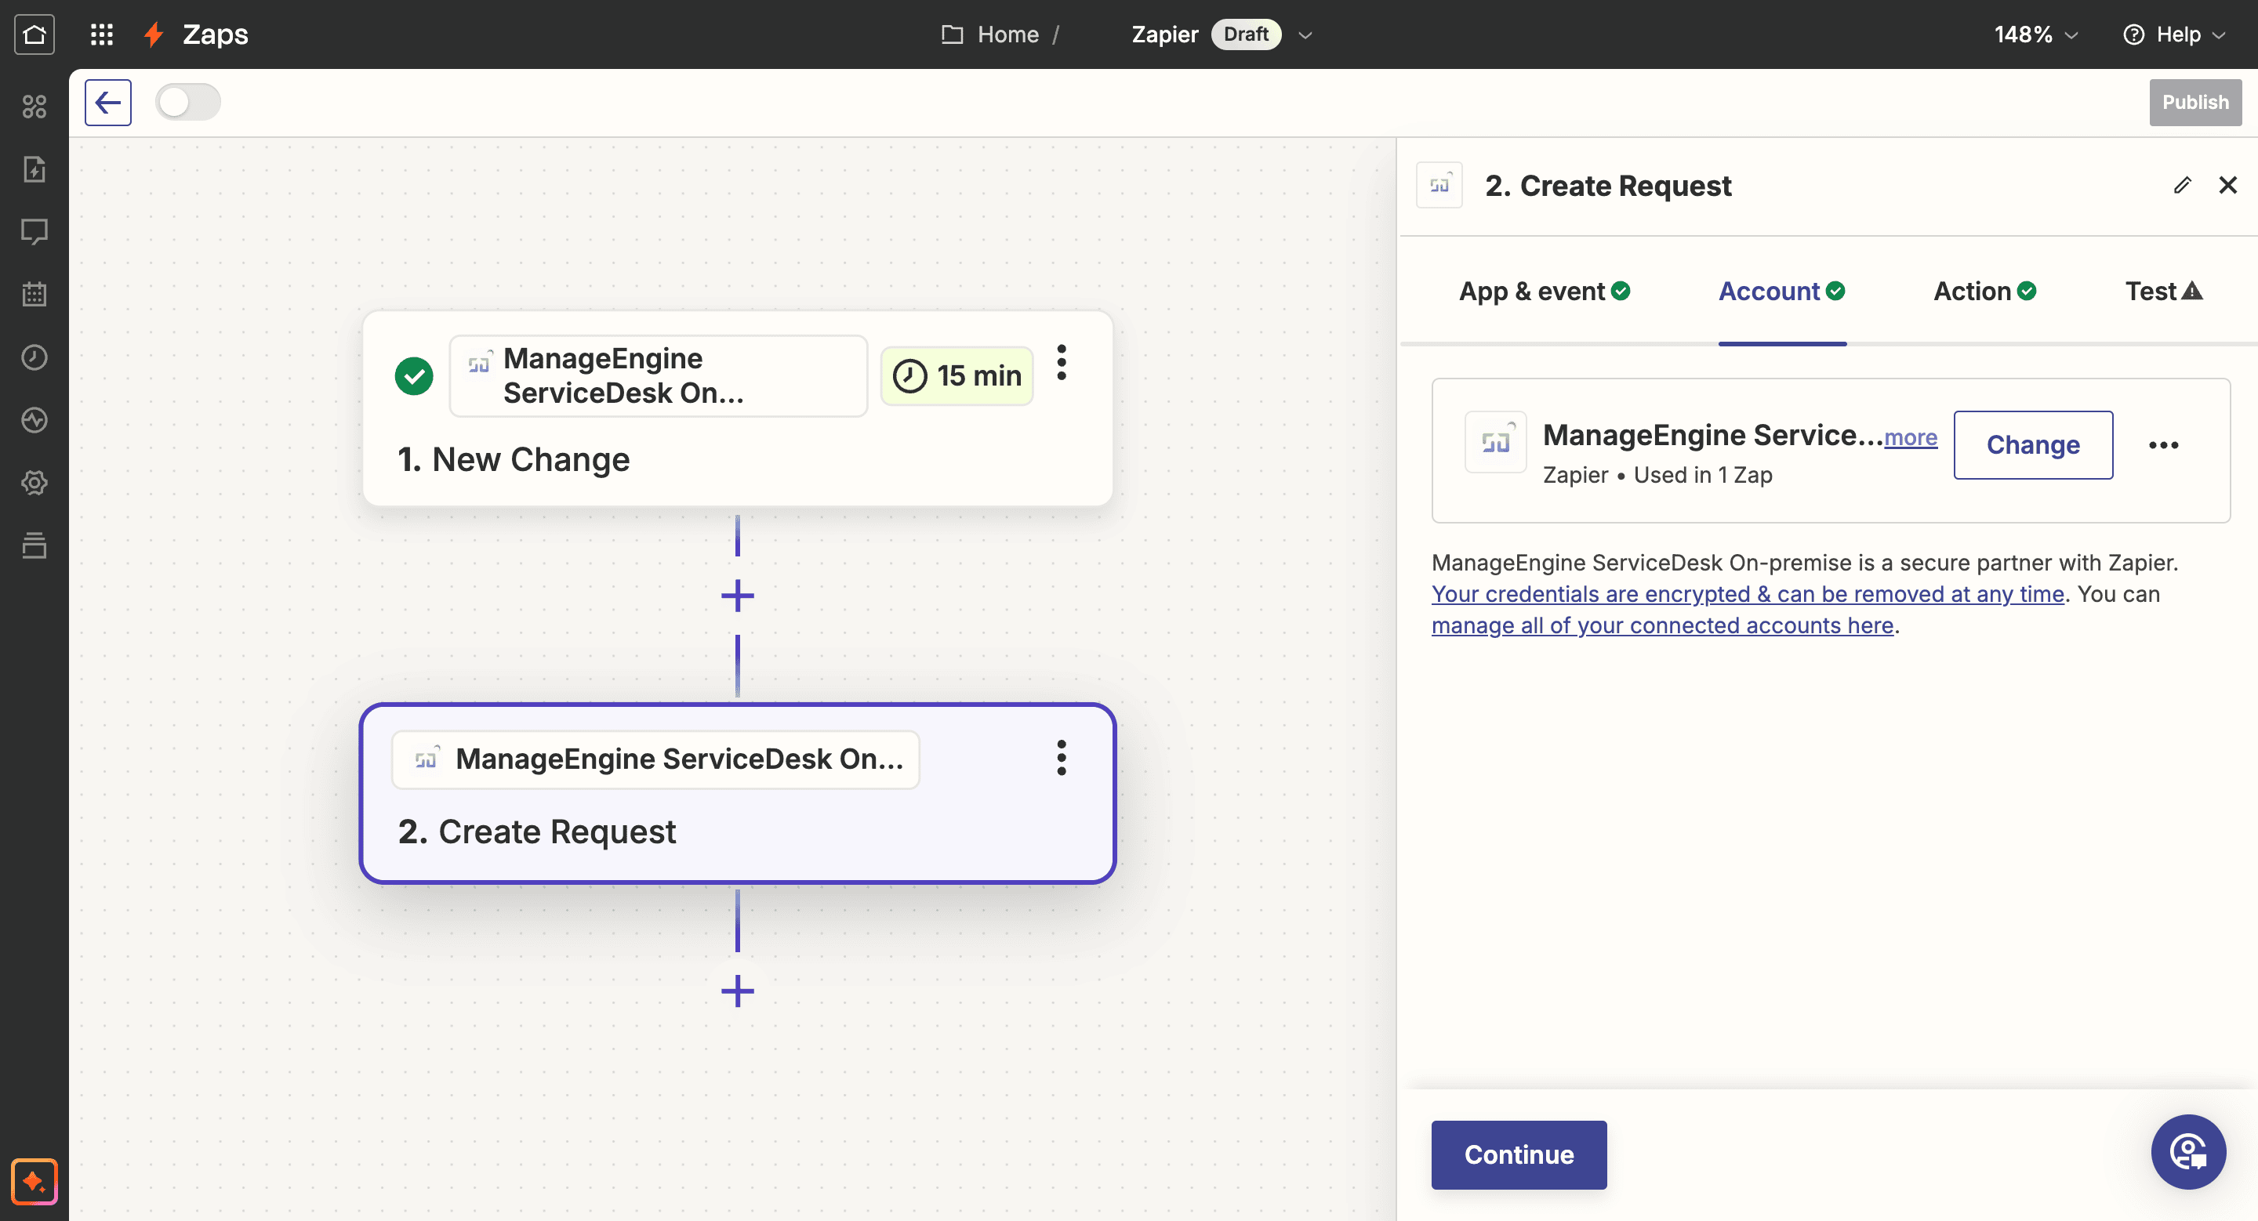The width and height of the screenshot is (2258, 1221).
Task: Click the Change account button
Action: pyautogui.click(x=2033, y=445)
